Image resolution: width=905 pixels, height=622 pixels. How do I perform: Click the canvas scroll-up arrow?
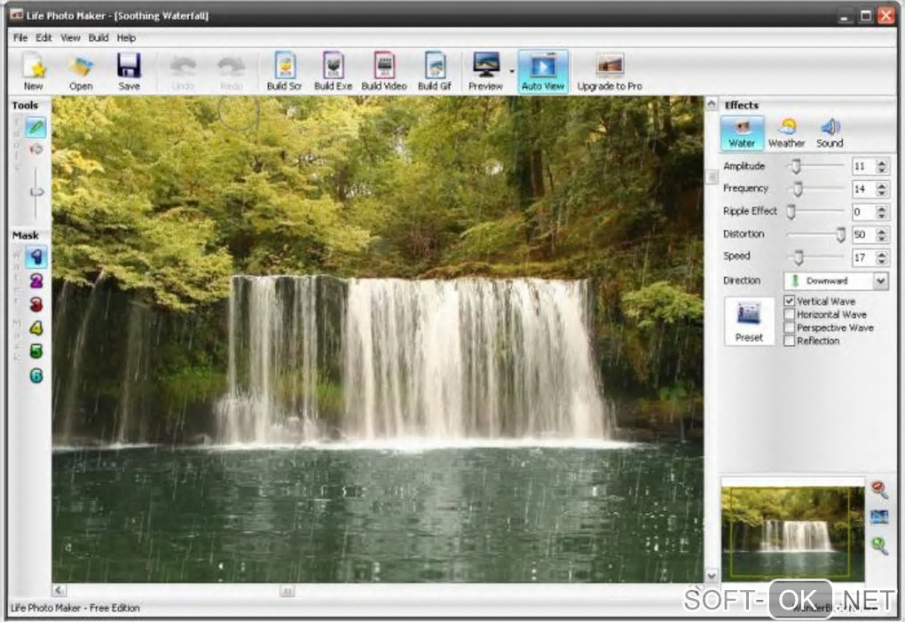[x=711, y=104]
